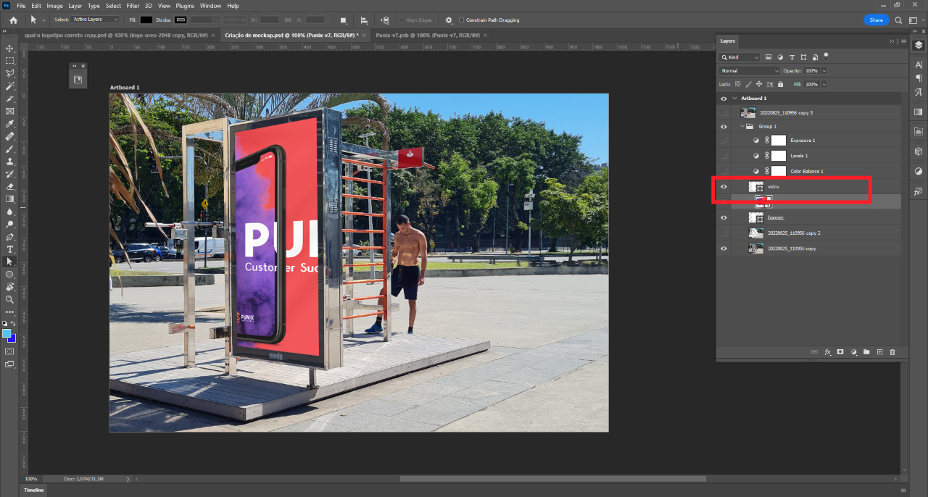Viewport: 928px width, 497px height.
Task: Click the new adjustment layer icon
Action: click(x=853, y=352)
